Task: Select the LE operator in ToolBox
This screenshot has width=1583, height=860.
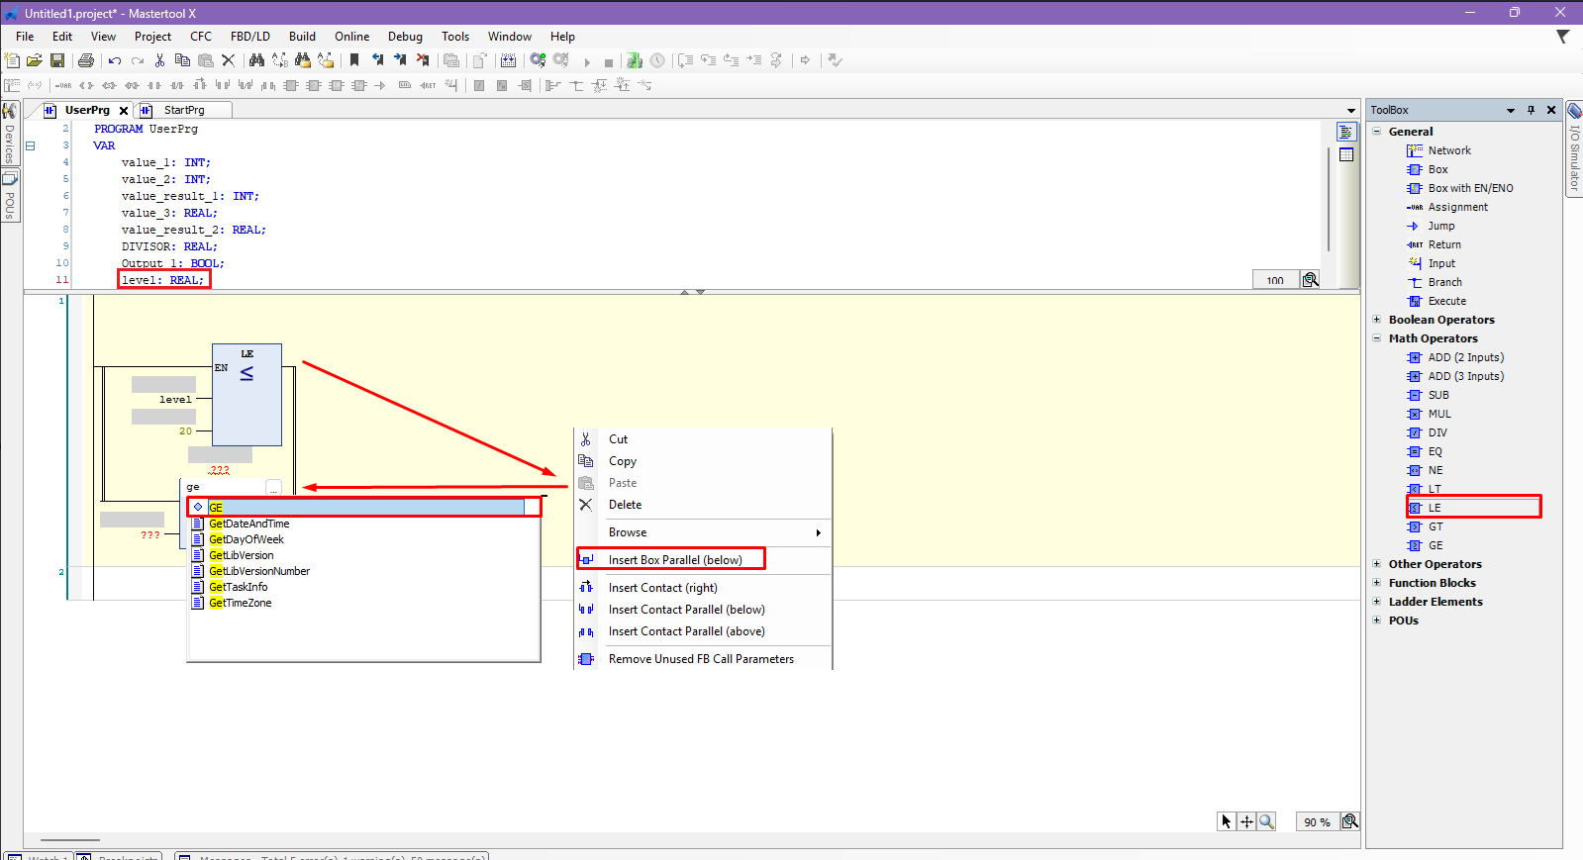Action: point(1435,508)
